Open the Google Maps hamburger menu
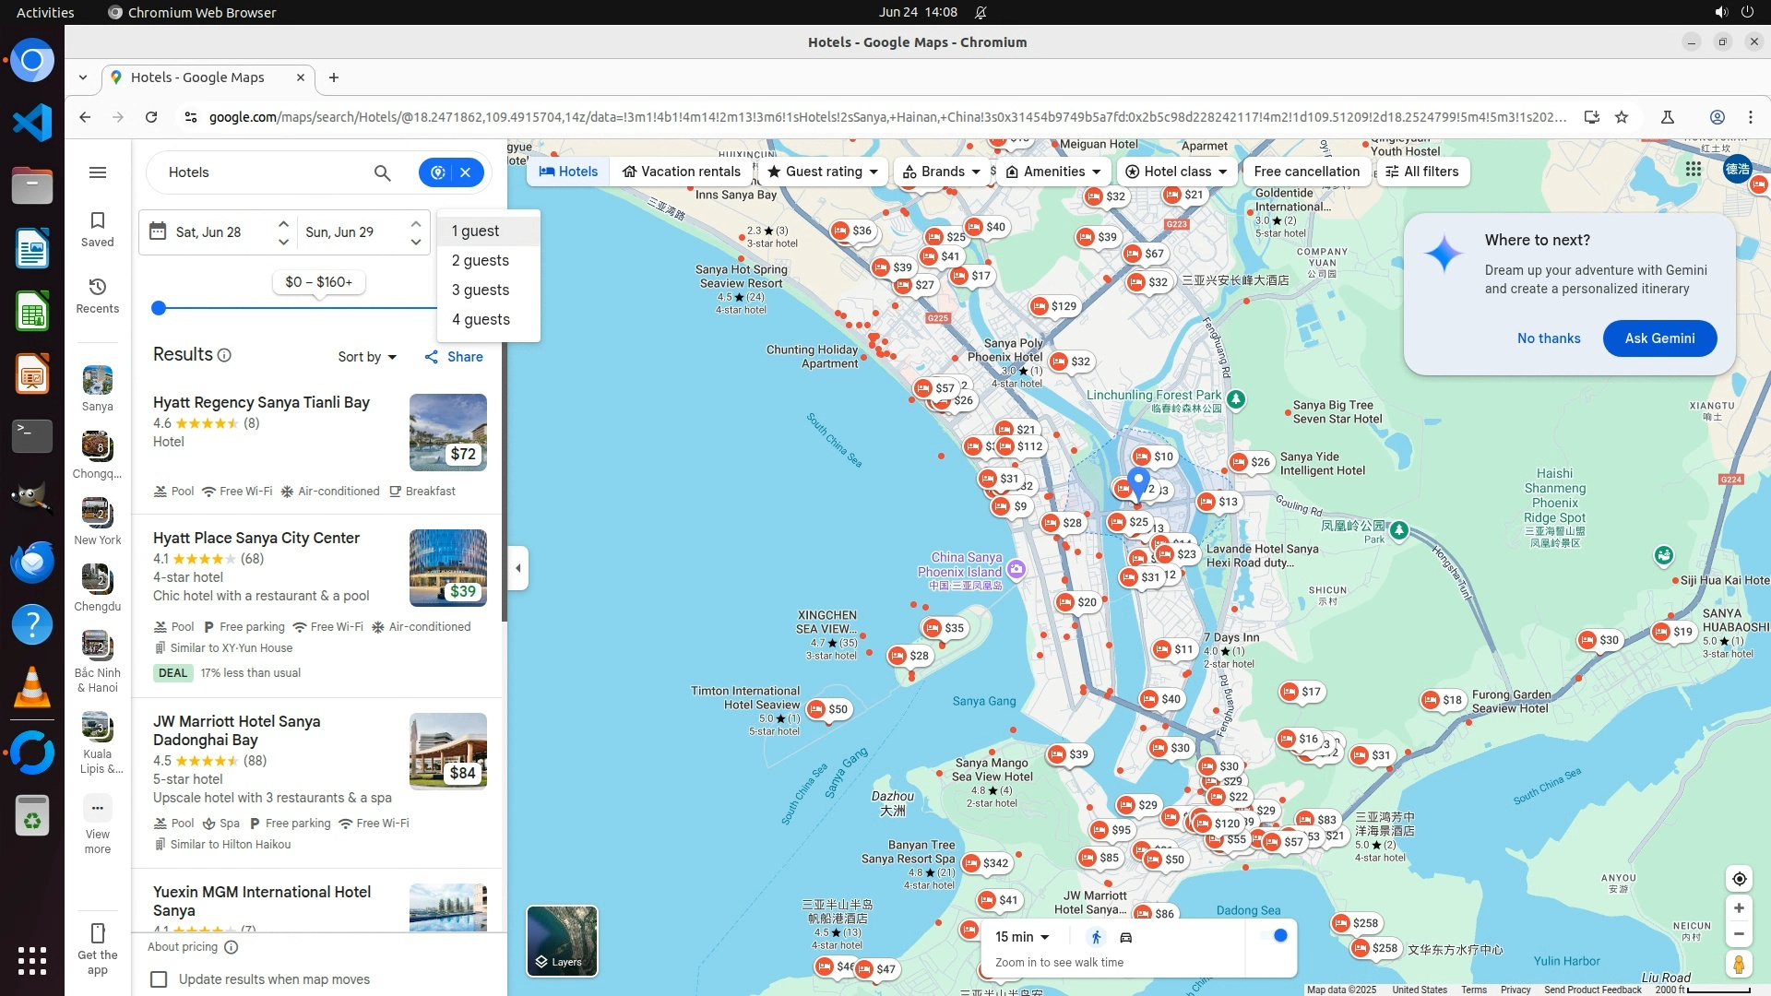Screen dimensions: 1771x996 tap(97, 172)
